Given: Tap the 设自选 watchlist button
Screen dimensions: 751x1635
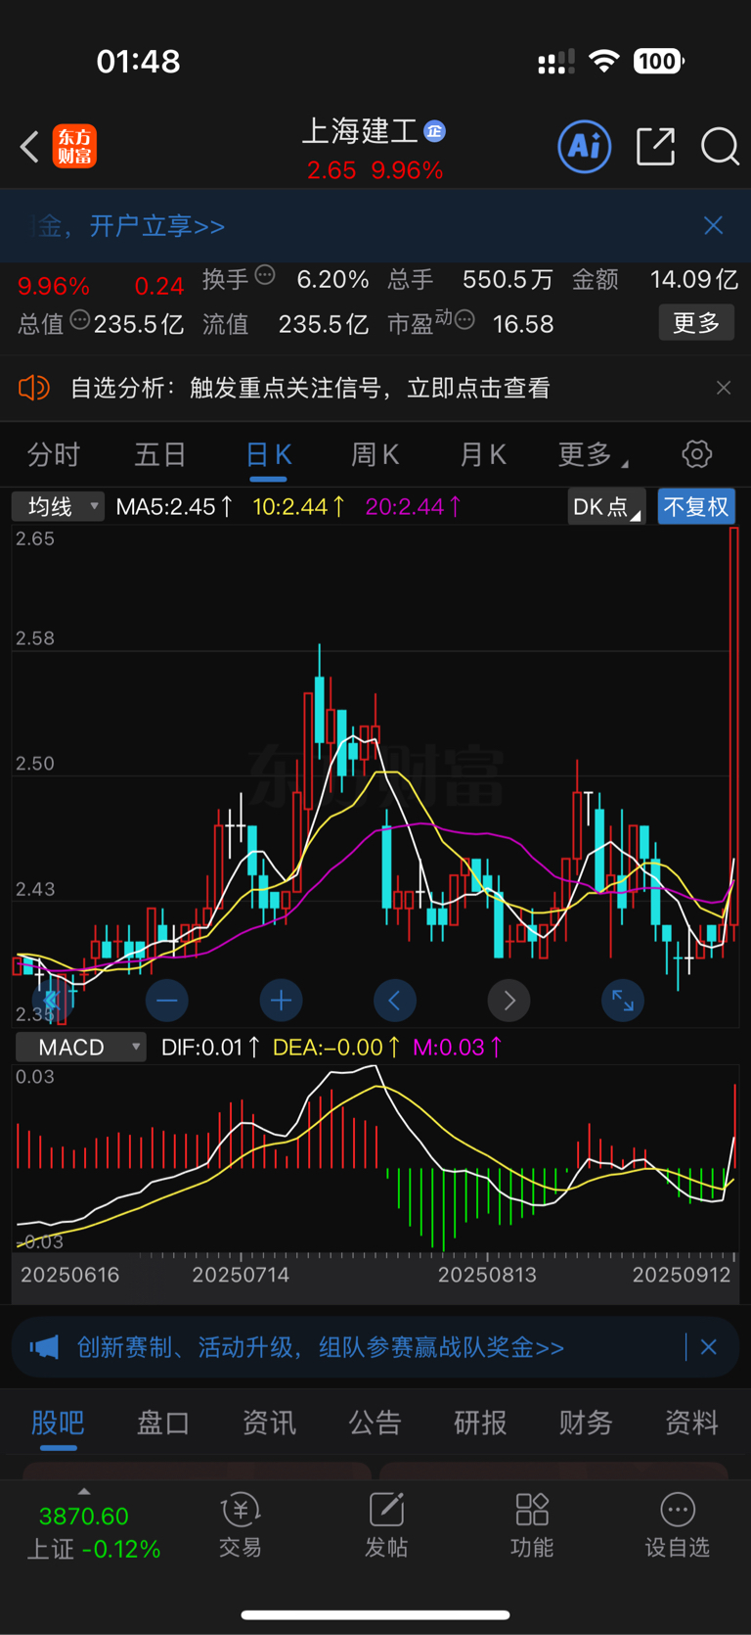Looking at the screenshot, I should tap(677, 1525).
